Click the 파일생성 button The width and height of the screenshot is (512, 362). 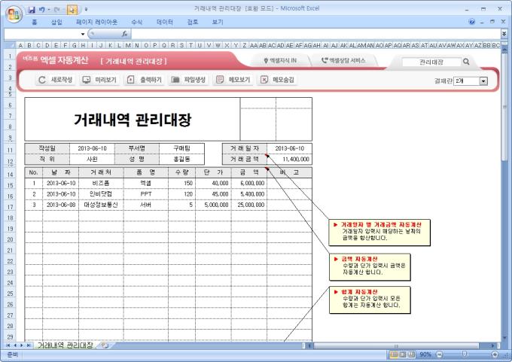[188, 80]
